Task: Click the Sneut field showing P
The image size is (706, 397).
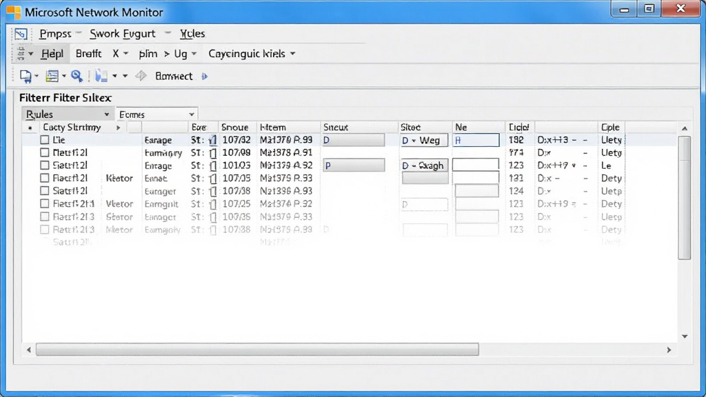Action: 354,165
